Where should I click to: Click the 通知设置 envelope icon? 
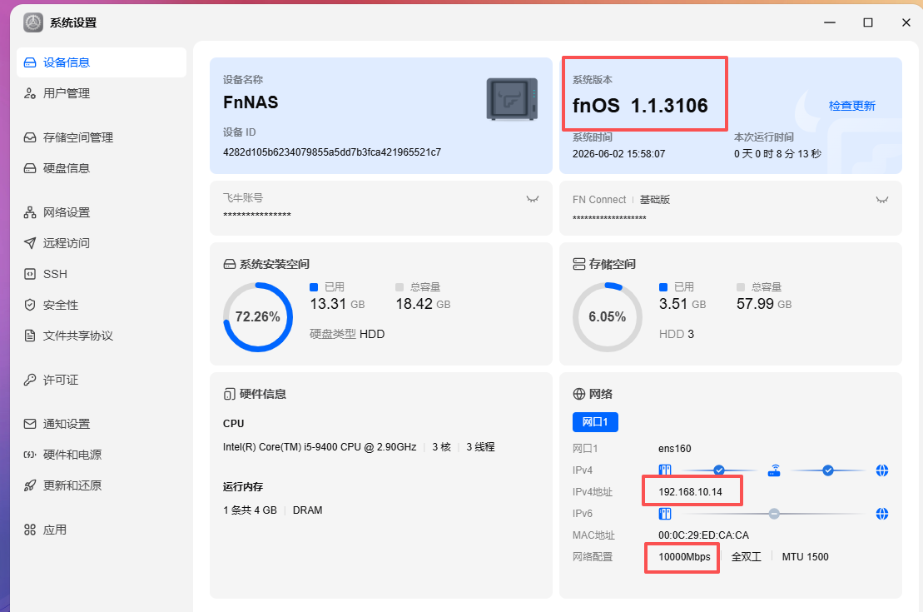[30, 424]
